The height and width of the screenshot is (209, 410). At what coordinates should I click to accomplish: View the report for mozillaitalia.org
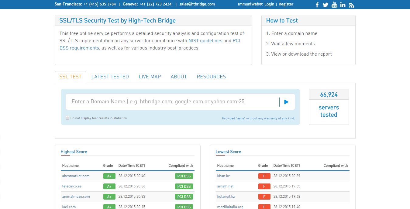coord(230,207)
